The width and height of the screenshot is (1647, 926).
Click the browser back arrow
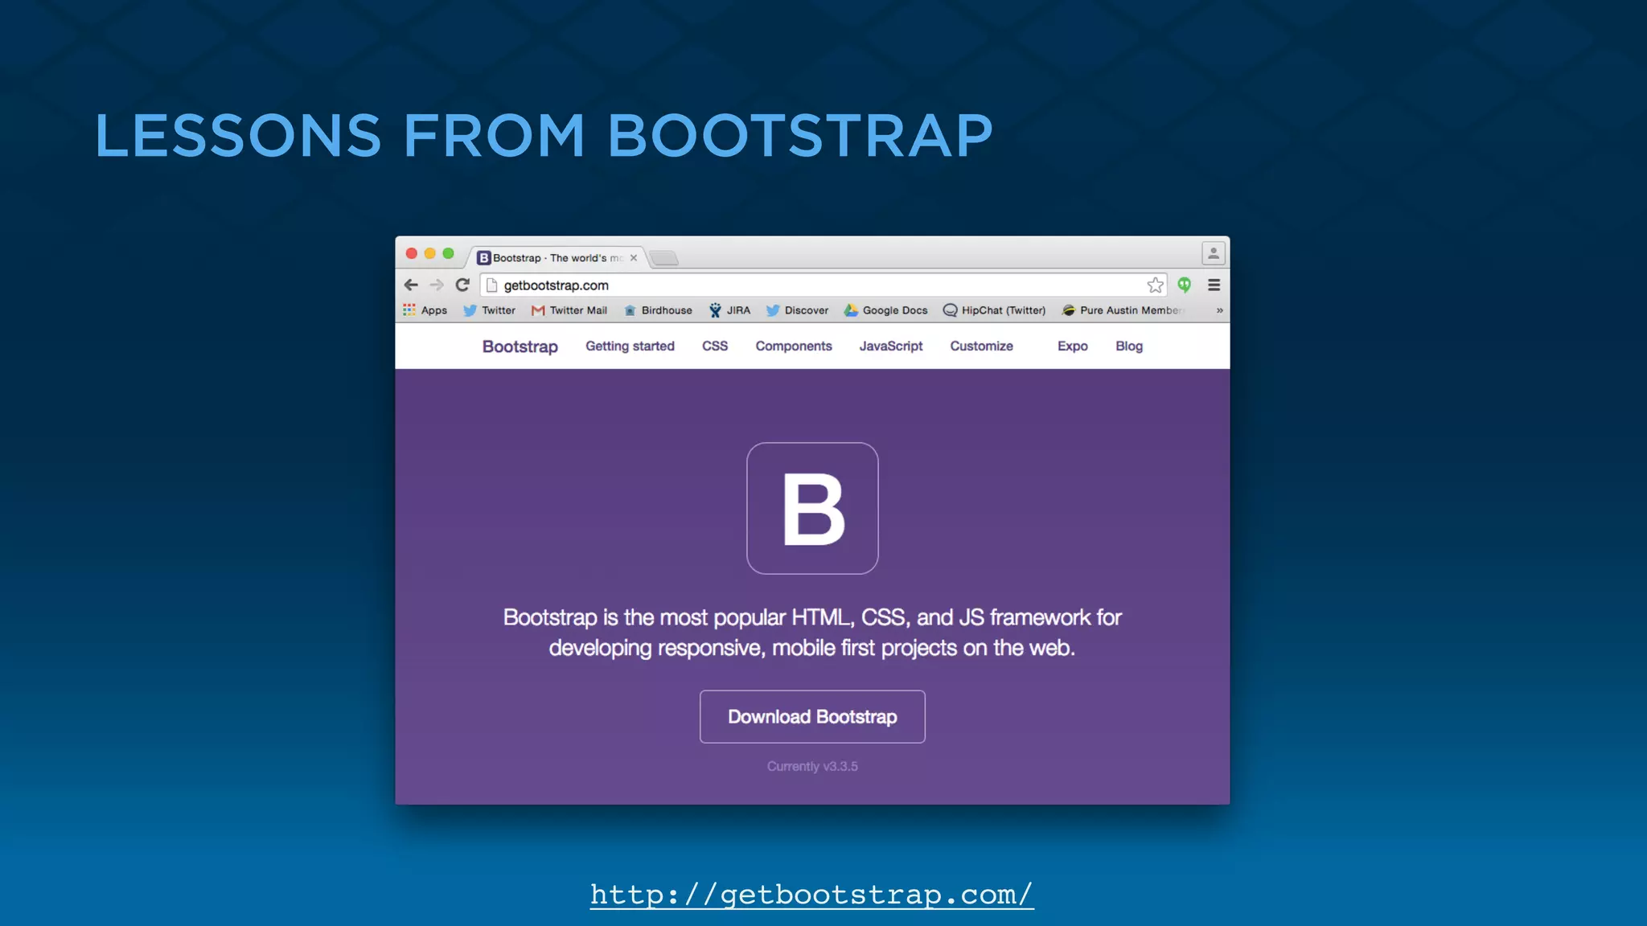(411, 285)
